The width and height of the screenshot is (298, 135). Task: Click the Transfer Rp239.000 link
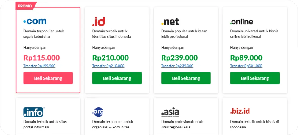click(177, 66)
